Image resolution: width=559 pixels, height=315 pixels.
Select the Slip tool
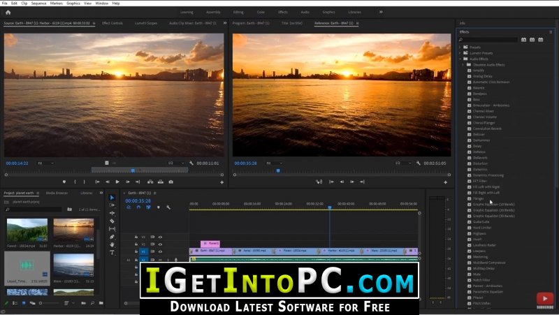pos(112,229)
